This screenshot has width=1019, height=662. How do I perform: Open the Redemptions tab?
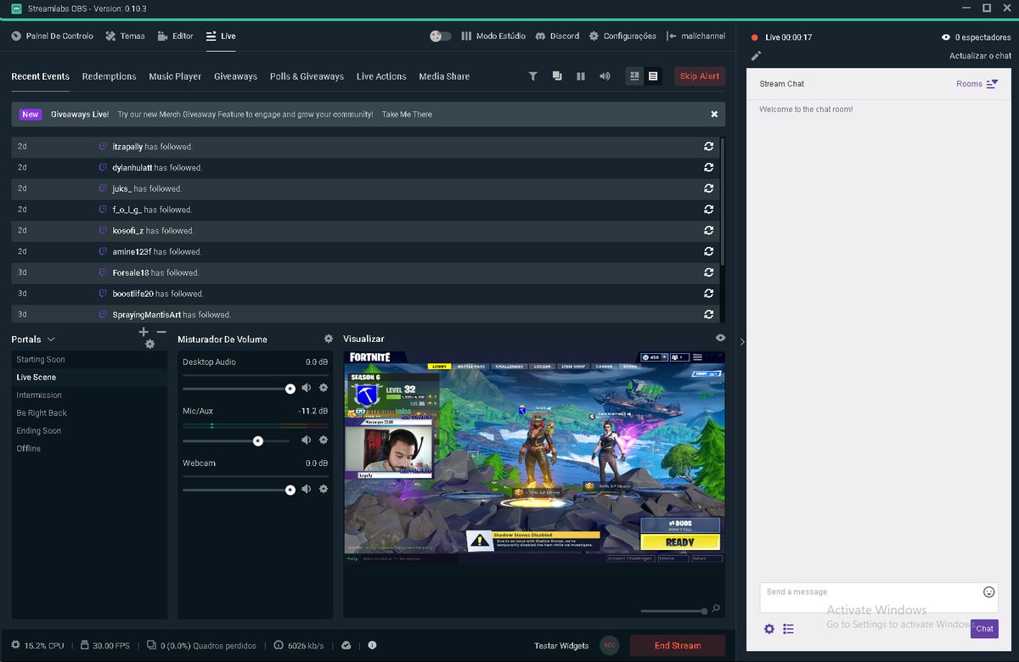point(110,76)
